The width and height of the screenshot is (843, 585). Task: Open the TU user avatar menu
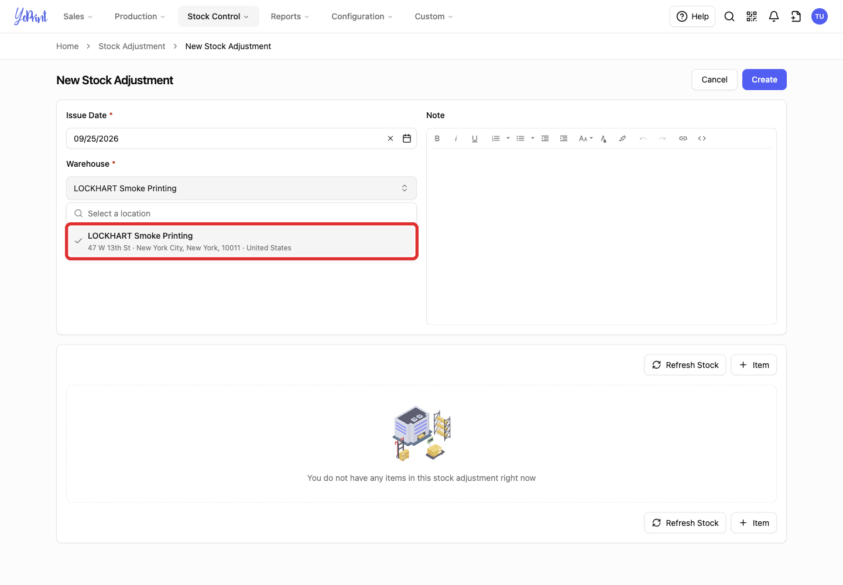(x=820, y=16)
